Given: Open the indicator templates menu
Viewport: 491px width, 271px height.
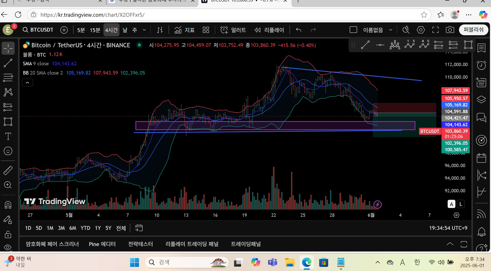Looking at the screenshot, I should click(x=206, y=30).
